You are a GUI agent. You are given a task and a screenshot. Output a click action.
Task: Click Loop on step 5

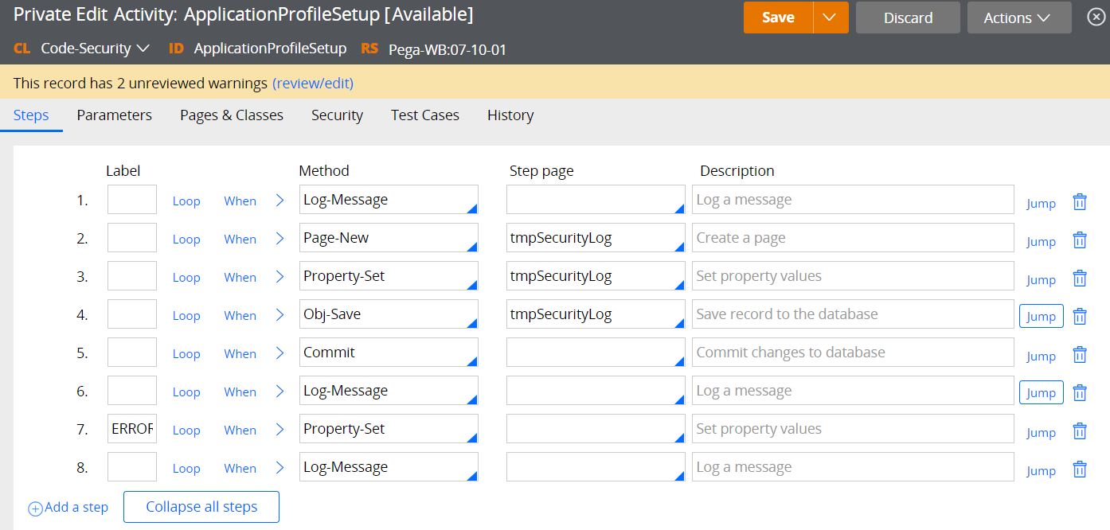tap(186, 354)
